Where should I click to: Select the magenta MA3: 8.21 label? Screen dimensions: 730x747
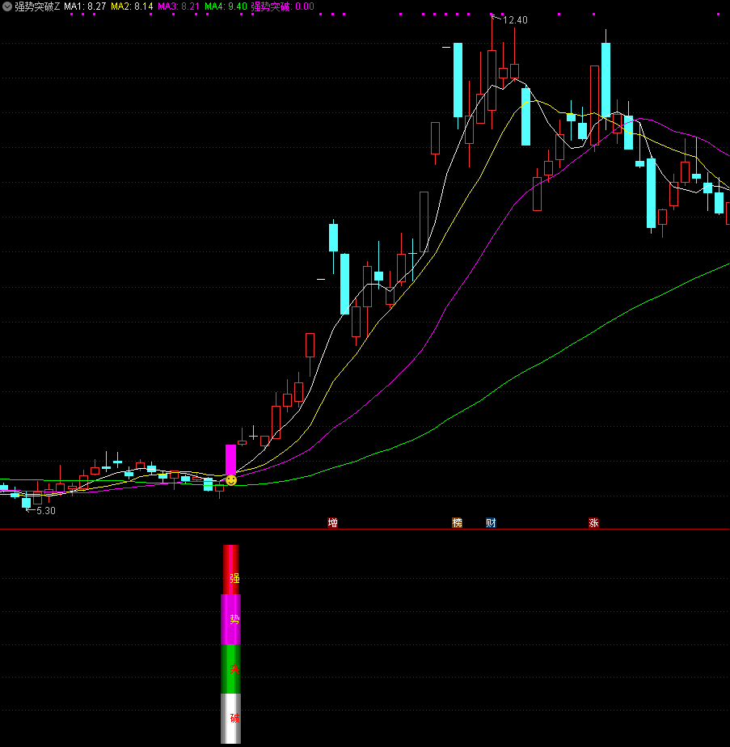[x=179, y=6]
